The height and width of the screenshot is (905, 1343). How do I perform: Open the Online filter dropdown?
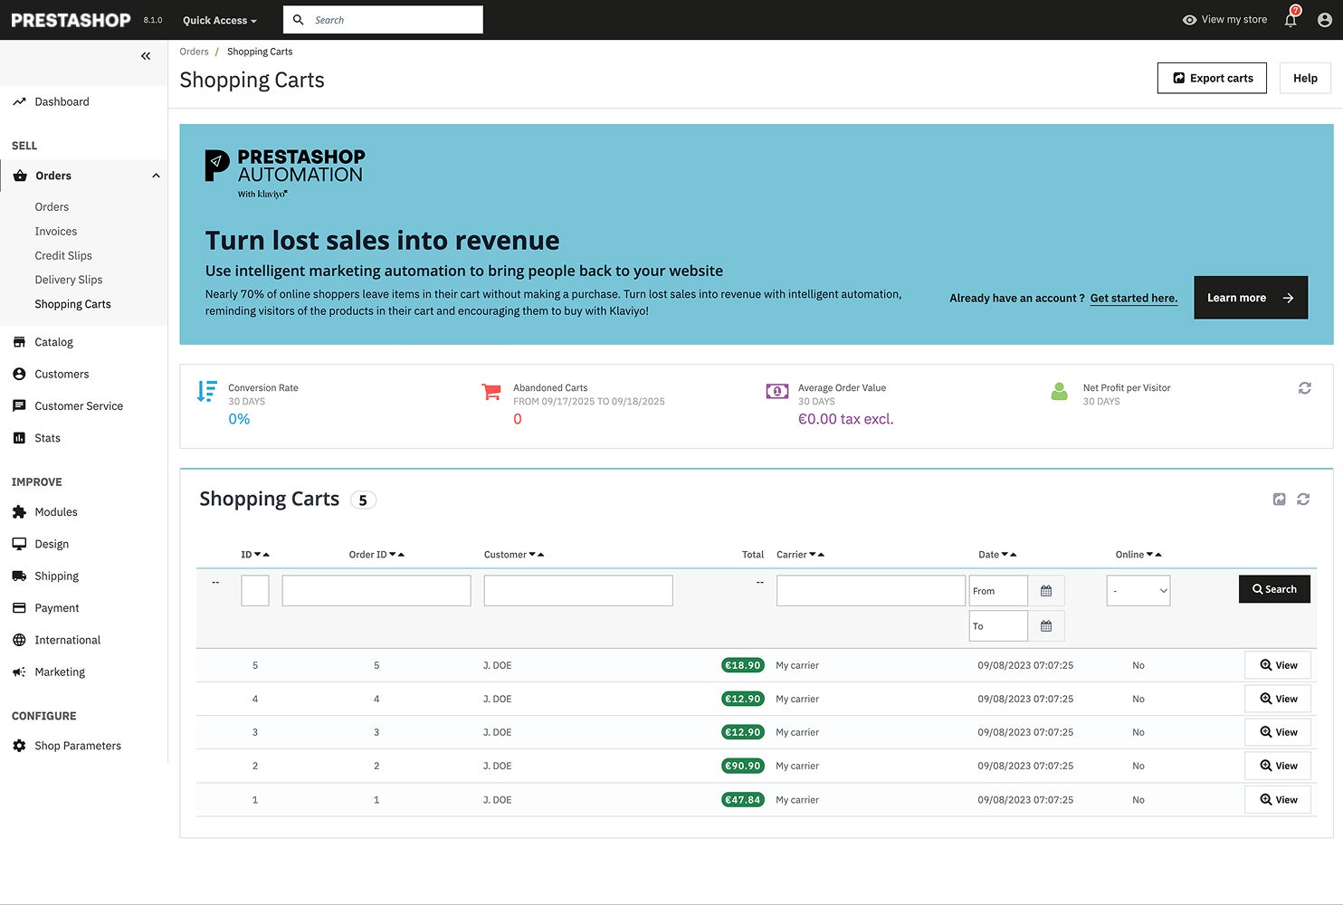click(x=1138, y=591)
